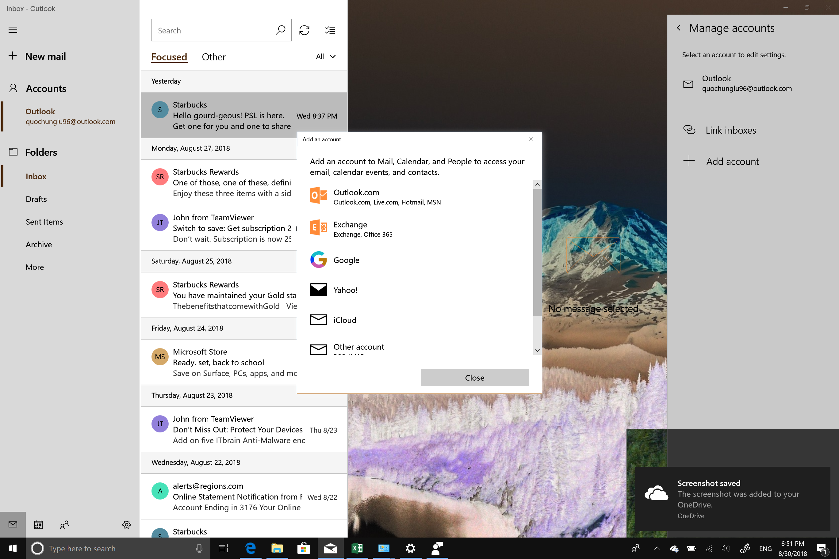839x559 pixels.
Task: Open the Inbox folder
Action: pyautogui.click(x=36, y=177)
